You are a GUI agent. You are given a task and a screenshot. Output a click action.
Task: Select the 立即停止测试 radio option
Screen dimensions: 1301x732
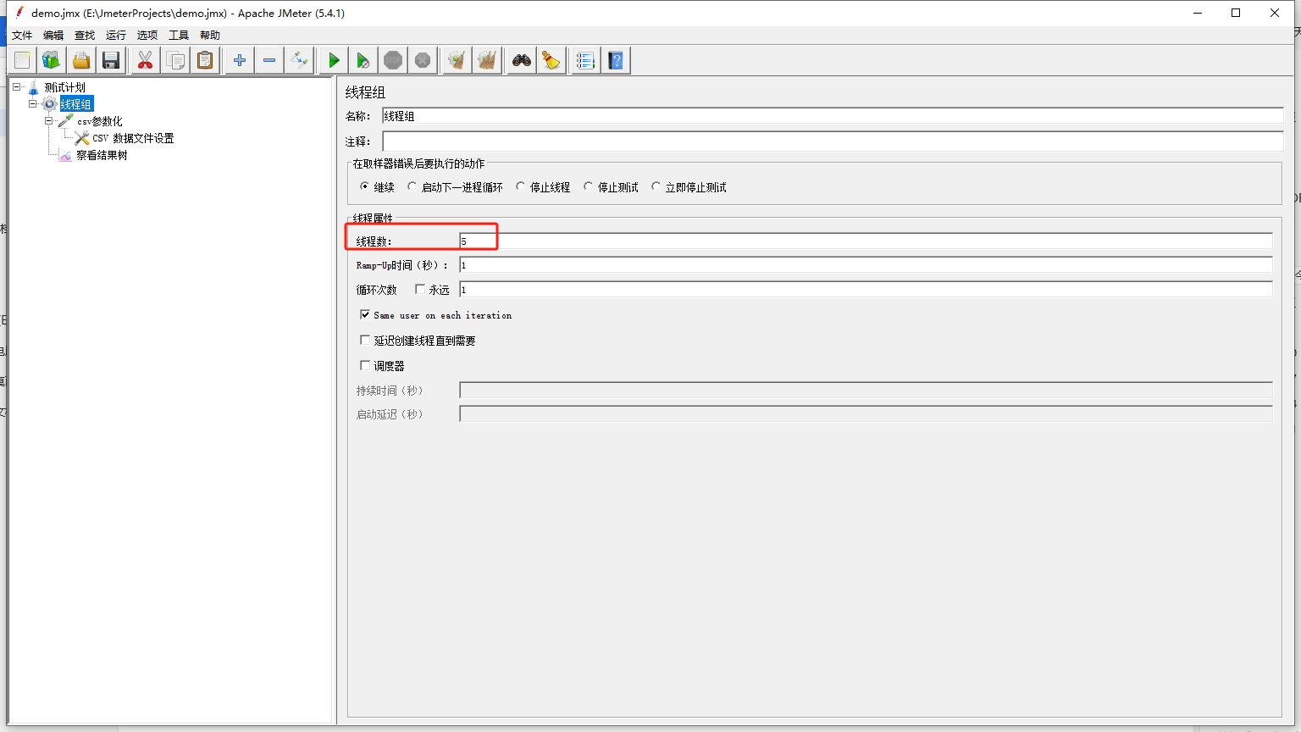[656, 186]
